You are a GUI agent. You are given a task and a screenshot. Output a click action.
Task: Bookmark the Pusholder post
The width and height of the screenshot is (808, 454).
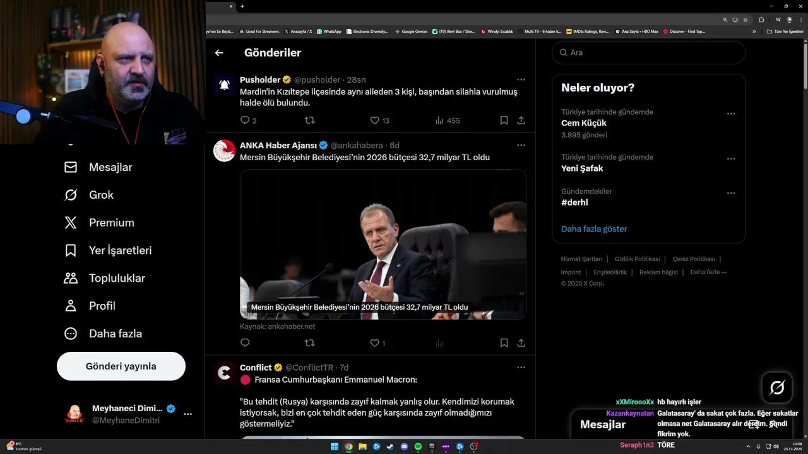(504, 120)
